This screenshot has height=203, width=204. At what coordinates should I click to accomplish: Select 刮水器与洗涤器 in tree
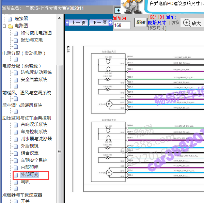pyautogui.click(x=36, y=139)
